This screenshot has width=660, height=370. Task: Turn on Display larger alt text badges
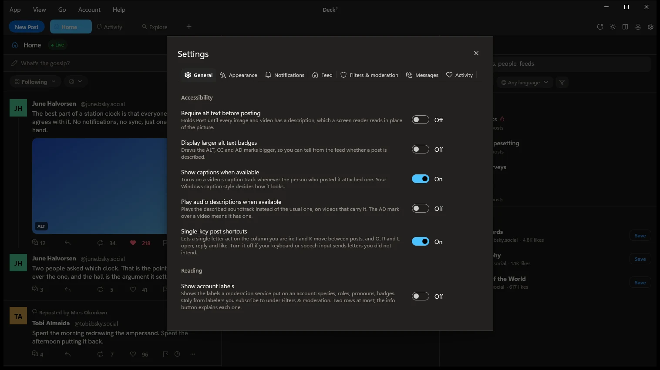pos(421,149)
